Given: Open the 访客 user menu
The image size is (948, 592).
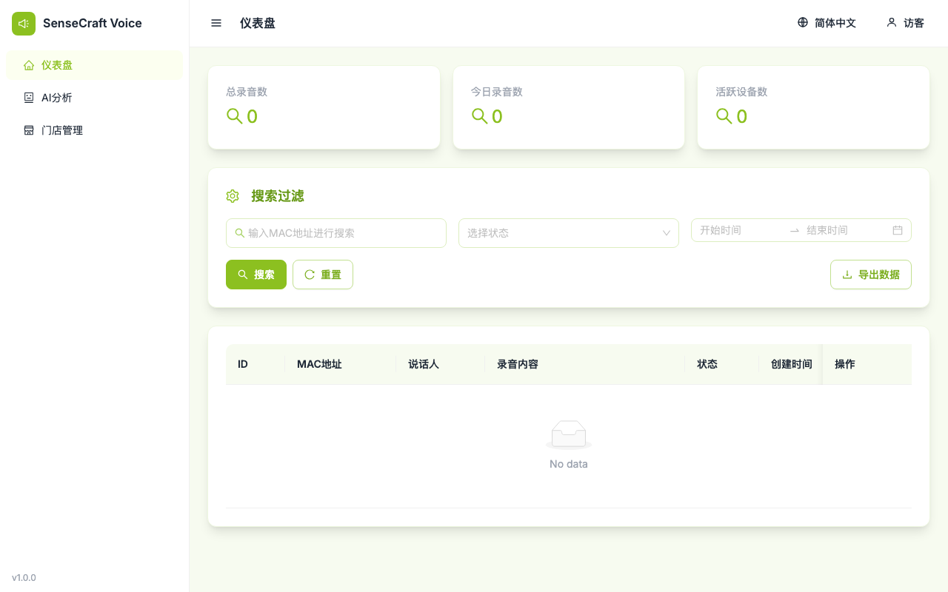Looking at the screenshot, I should 905,23.
